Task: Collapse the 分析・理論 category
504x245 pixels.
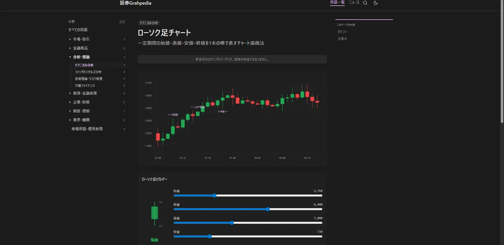Action: [70, 57]
